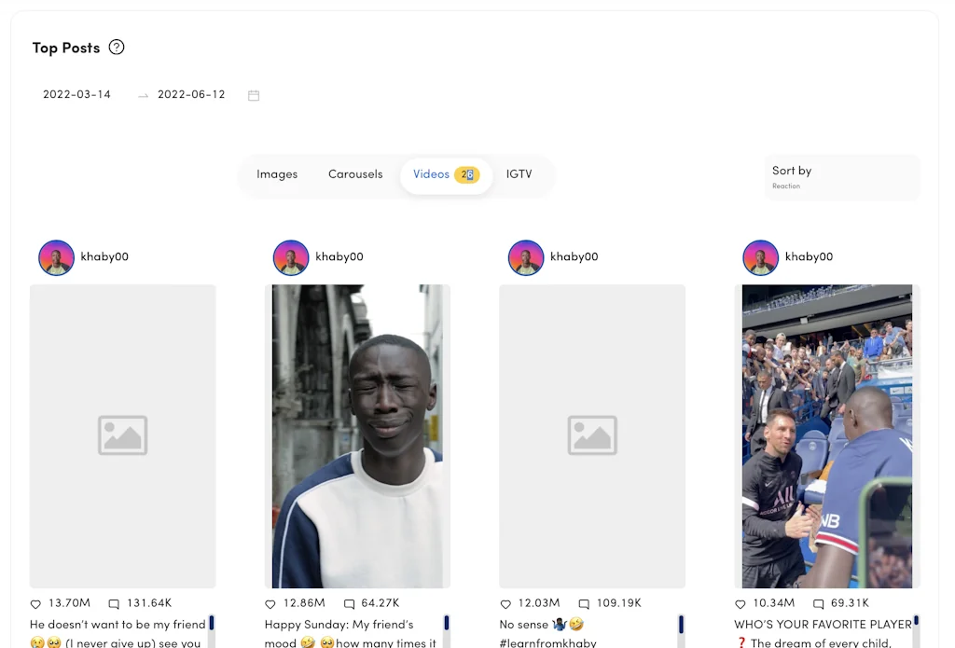Viewport: 955px width, 648px height.
Task: Click the 64.27K comments count
Action: pos(381,603)
